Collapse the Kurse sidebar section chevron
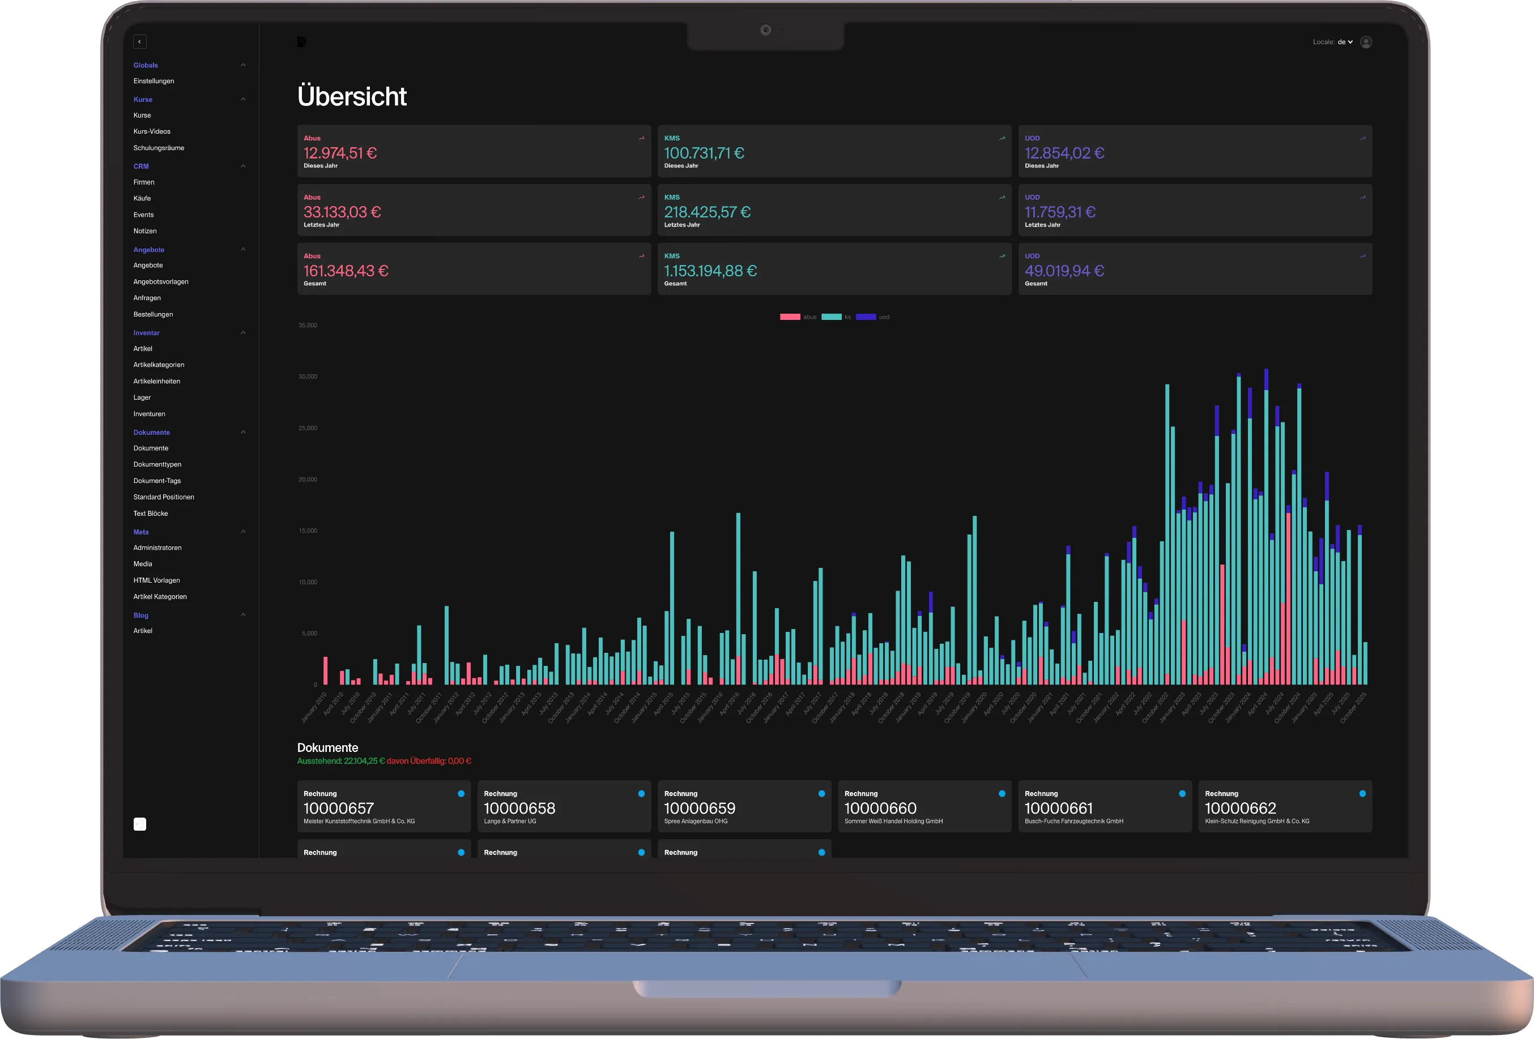Viewport: 1534px width, 1039px height. pos(243,99)
